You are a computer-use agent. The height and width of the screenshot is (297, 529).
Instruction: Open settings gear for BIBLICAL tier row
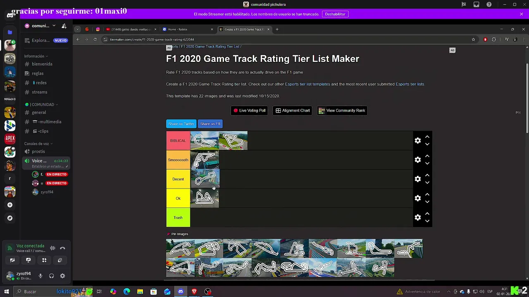[x=418, y=141]
